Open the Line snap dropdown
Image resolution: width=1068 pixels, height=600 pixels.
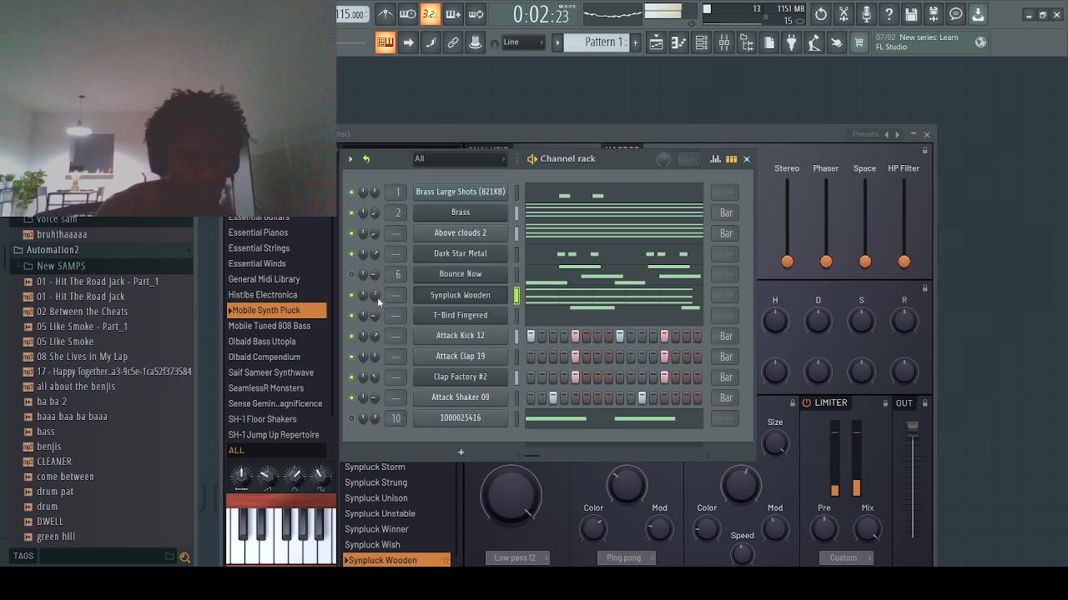click(x=522, y=42)
